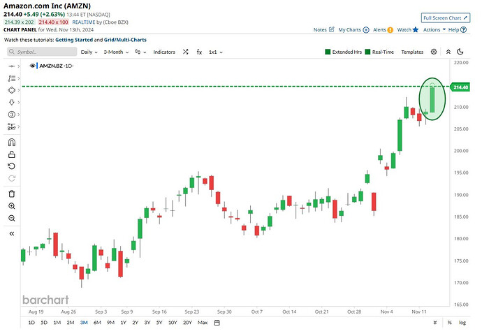
Task: Toggle the Real-Time checkbox
Action: tap(367, 52)
